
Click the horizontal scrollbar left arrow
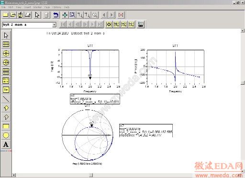coord(14,175)
